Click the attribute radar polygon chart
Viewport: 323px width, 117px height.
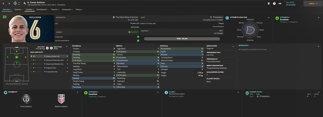tap(250, 30)
